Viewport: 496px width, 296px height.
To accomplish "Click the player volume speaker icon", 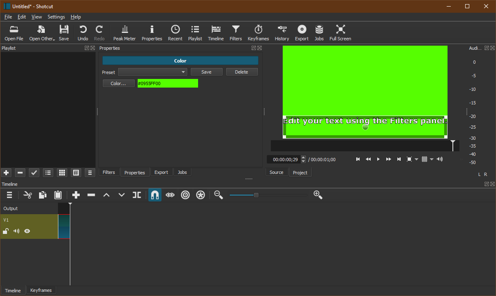I will pyautogui.click(x=440, y=159).
